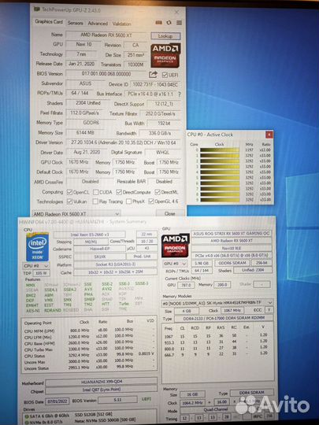Image resolution: width=319 pixels, height=425 pixels.
Task: Click the Close button in GPU-Z
Action: (169, 213)
